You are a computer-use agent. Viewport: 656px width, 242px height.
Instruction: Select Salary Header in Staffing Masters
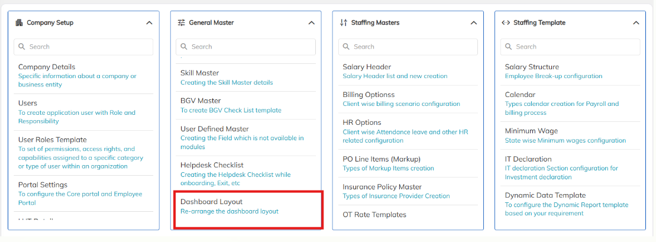[x=408, y=71]
